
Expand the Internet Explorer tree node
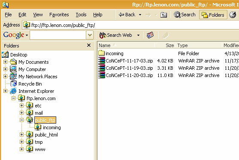pyautogui.click(x=5, y=91)
